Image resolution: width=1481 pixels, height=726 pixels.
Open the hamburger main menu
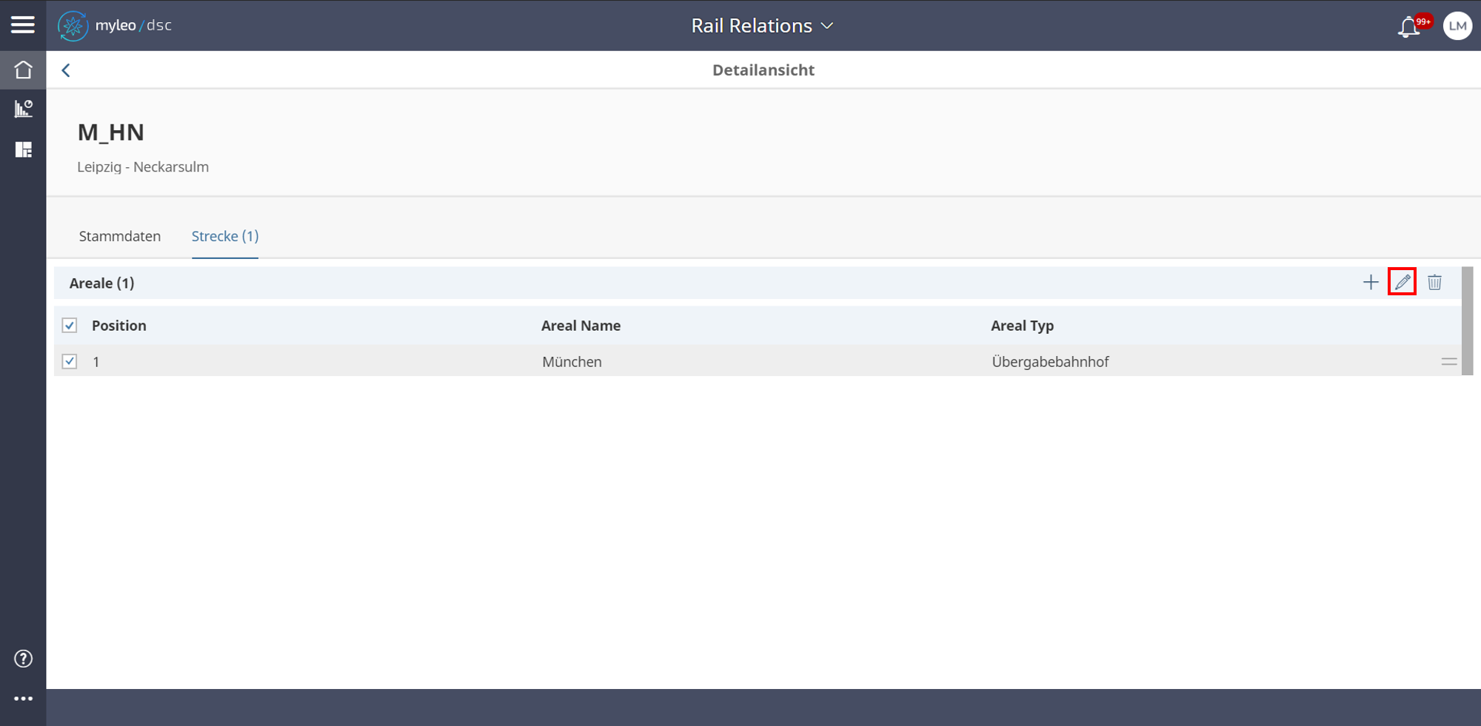point(23,25)
